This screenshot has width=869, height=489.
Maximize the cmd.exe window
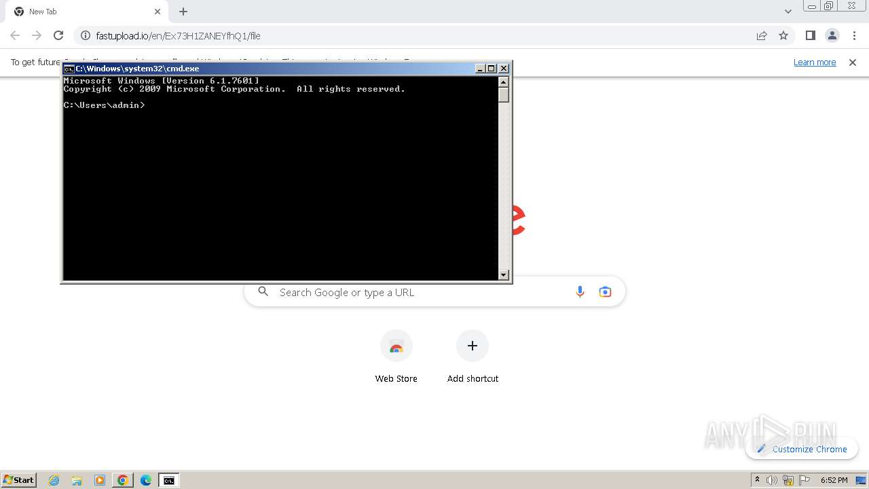click(x=492, y=69)
